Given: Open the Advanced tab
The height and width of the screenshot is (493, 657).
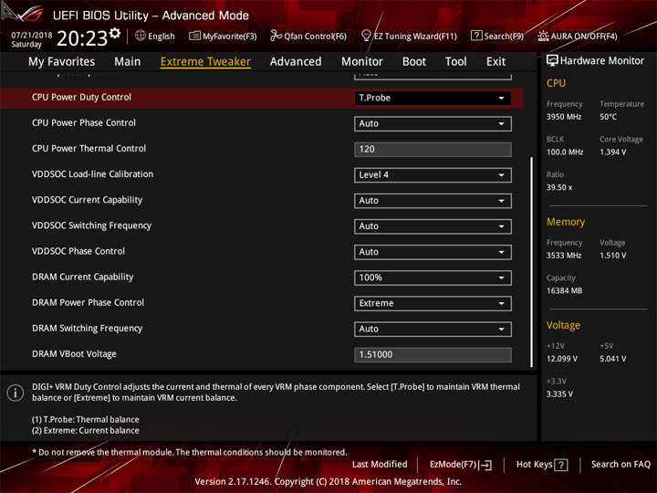Looking at the screenshot, I should [x=296, y=62].
